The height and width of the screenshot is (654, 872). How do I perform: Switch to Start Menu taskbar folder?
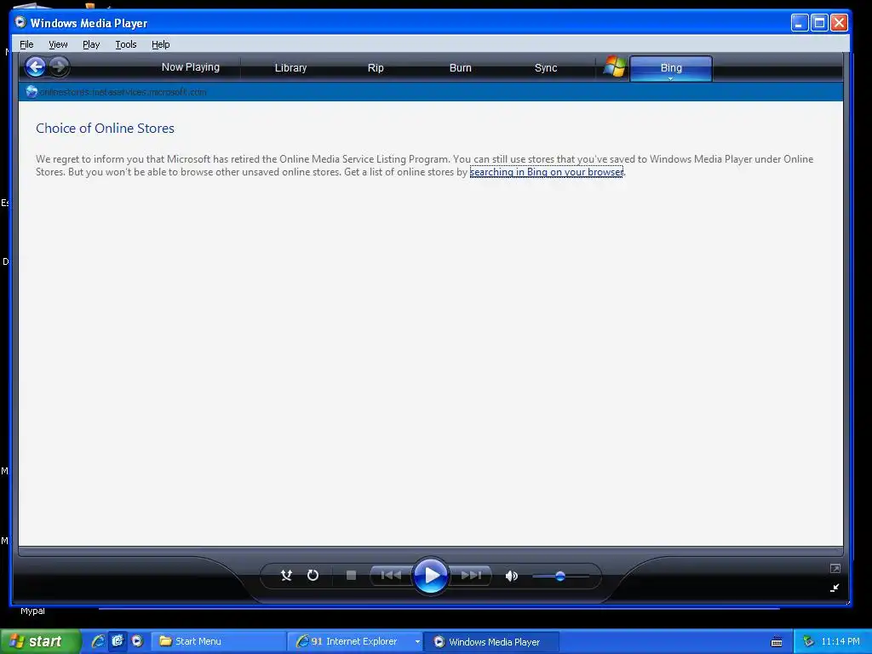click(218, 641)
